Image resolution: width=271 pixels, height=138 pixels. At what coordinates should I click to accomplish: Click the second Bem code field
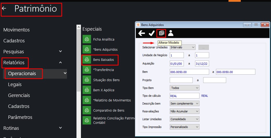point(236,72)
